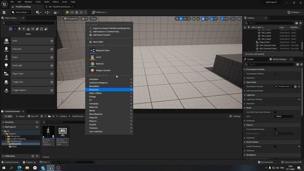
Task: Select SM_ChamferCube2 in the Outliner
Action: (x=268, y=48)
